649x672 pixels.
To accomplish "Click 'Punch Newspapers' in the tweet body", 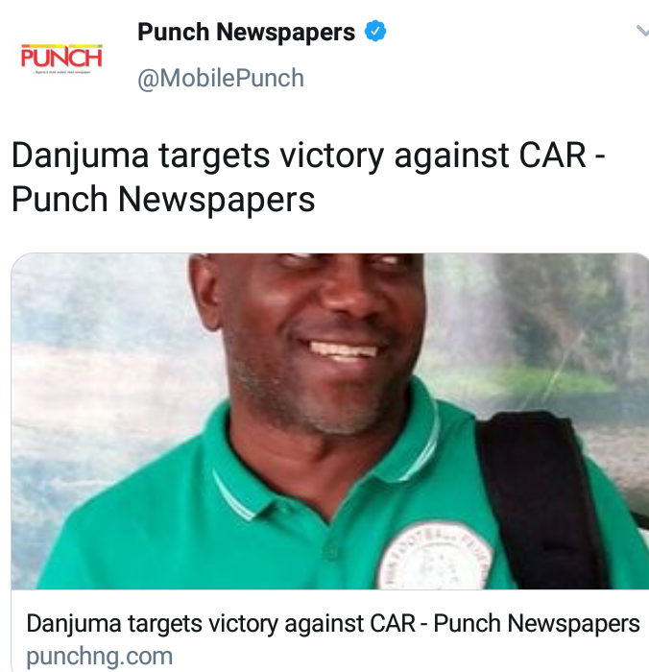I will pos(163,200).
